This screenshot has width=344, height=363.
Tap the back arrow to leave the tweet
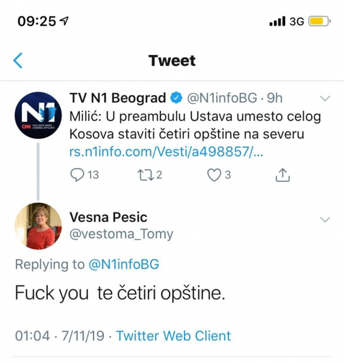tap(18, 60)
